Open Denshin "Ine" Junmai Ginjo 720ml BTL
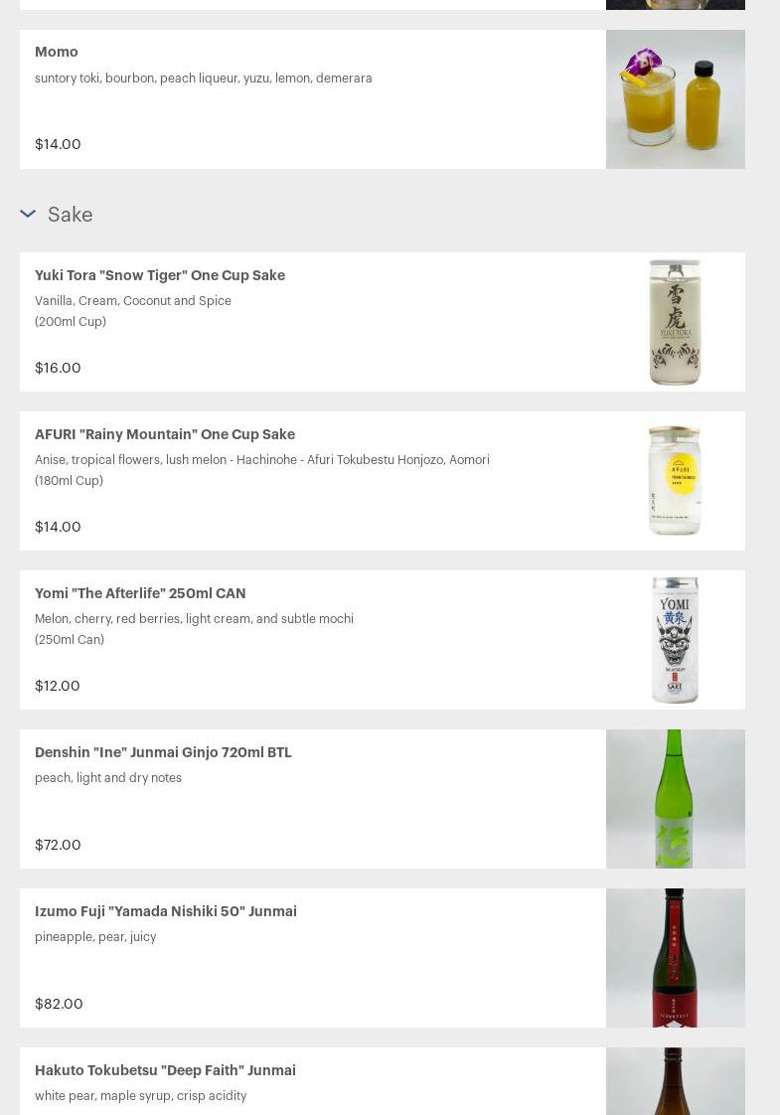Viewport: 780px width, 1115px height. click(x=163, y=752)
